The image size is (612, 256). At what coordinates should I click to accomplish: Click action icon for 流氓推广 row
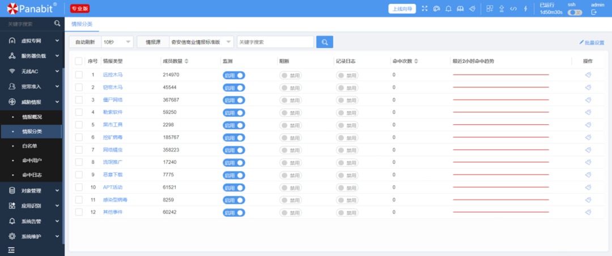tap(588, 162)
